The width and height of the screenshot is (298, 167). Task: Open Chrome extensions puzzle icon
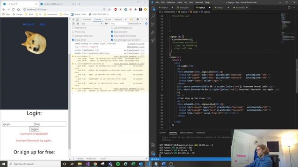coord(135,9)
